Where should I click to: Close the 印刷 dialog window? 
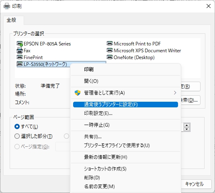(x=209, y=6)
